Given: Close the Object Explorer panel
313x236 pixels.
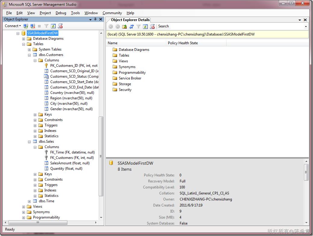Looking at the screenshot, I should (x=101, y=19).
